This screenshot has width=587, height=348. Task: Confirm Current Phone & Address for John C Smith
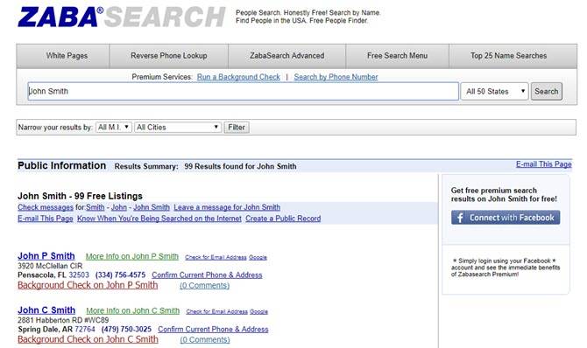[x=213, y=330]
